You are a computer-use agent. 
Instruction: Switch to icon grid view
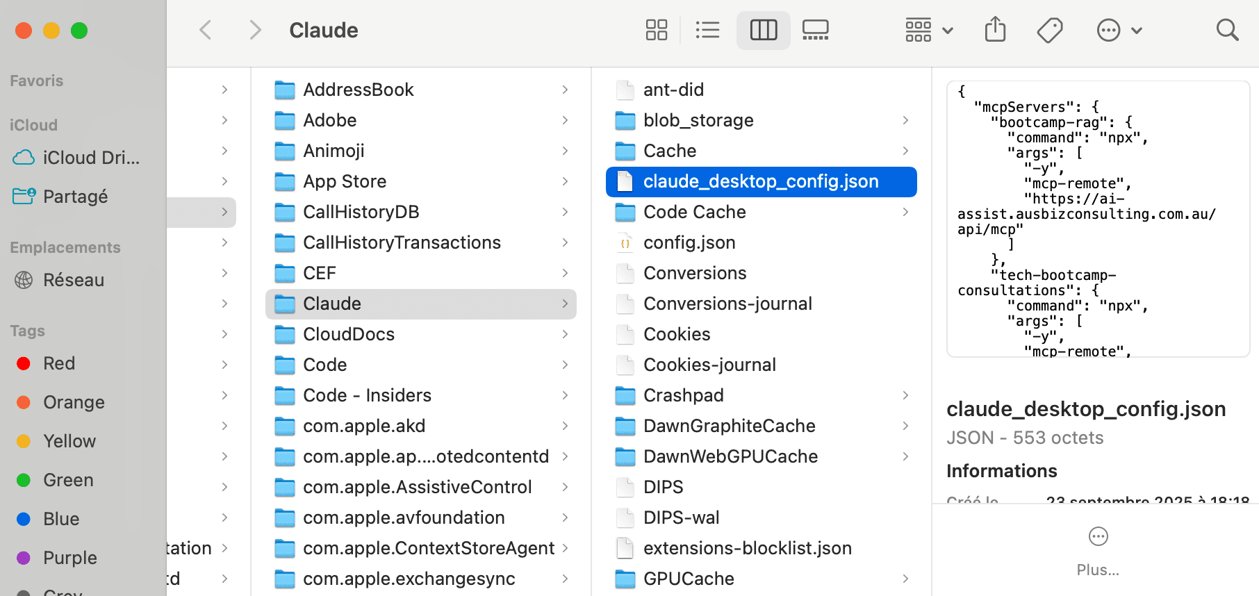(x=656, y=31)
